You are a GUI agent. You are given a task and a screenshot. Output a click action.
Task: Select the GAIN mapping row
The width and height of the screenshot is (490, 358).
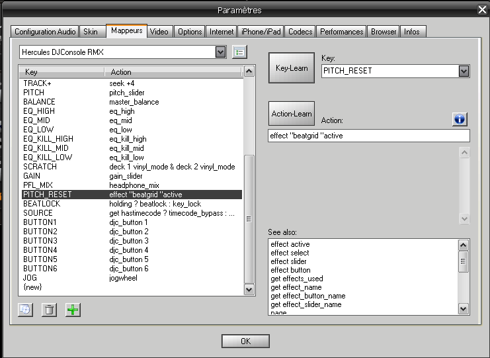[132, 176]
